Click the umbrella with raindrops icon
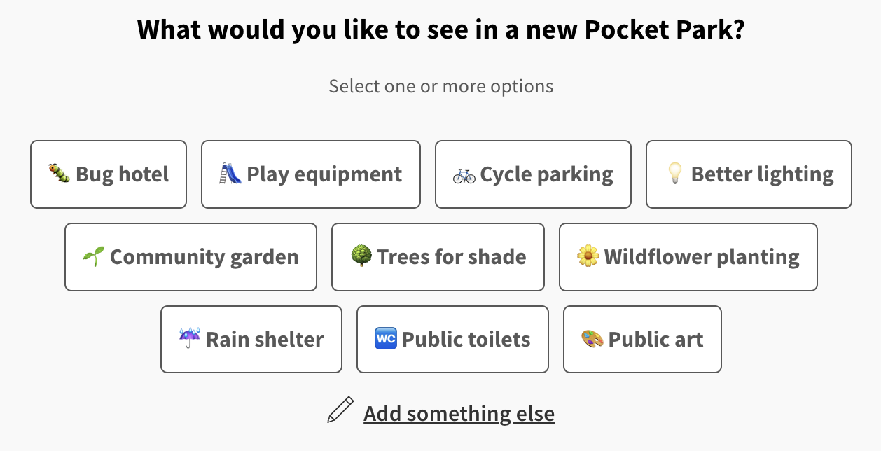The height and width of the screenshot is (451, 881). tap(189, 339)
